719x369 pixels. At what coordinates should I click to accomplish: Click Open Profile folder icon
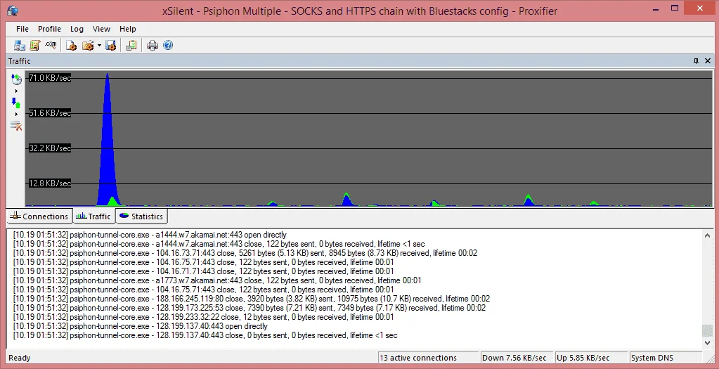(88, 45)
